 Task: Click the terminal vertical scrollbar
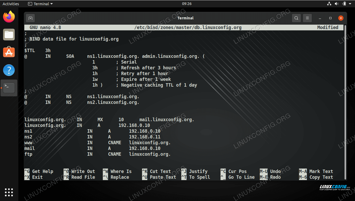click(345, 102)
